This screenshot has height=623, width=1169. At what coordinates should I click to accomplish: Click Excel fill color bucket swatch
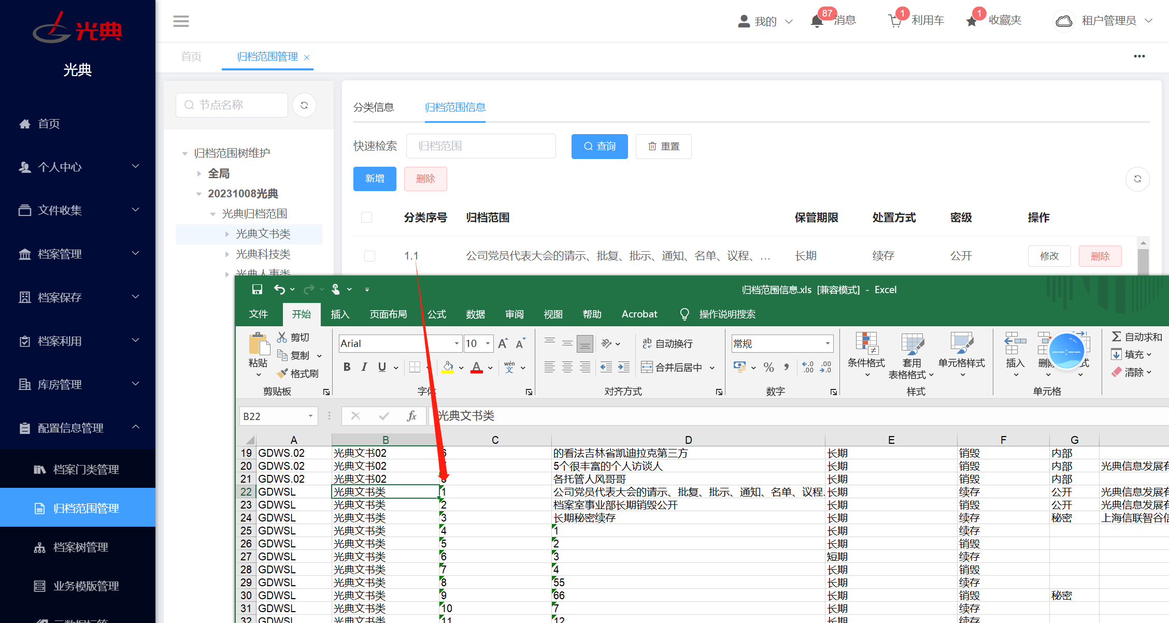(448, 367)
